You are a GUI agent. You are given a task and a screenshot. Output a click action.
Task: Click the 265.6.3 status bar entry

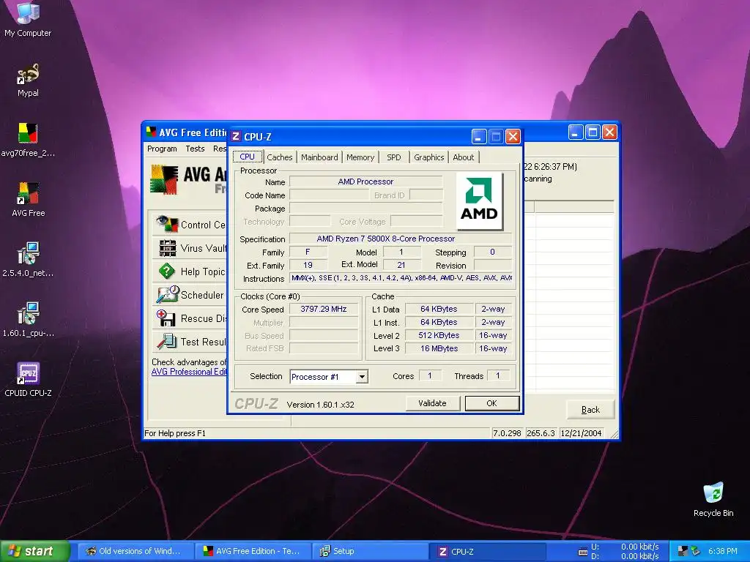541,433
